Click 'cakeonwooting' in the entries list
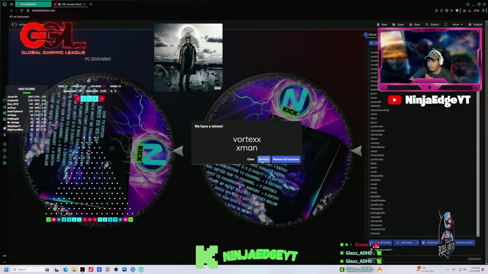Viewport: 488px width, 274px height. point(380,110)
